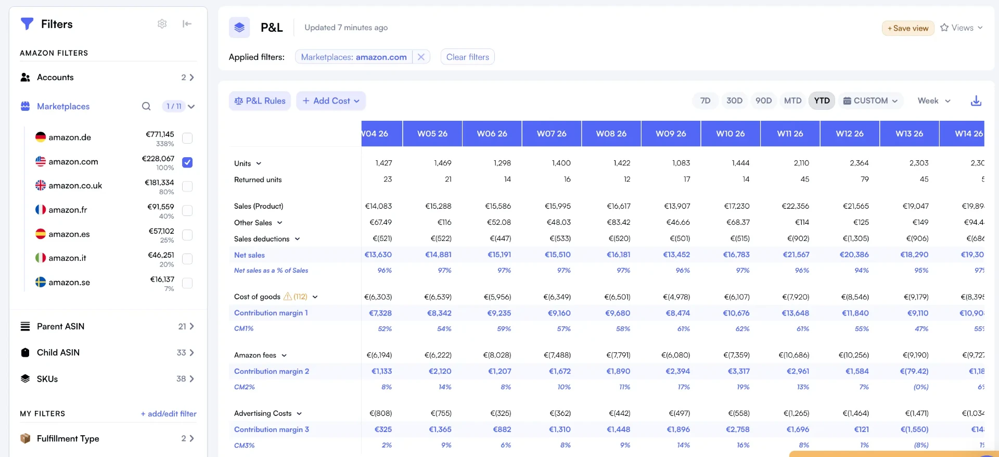Expand the Parent ASIN filter

pos(191,326)
